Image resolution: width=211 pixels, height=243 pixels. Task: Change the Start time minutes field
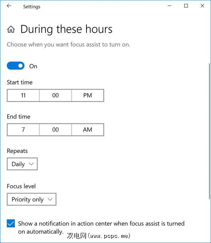(x=55, y=95)
